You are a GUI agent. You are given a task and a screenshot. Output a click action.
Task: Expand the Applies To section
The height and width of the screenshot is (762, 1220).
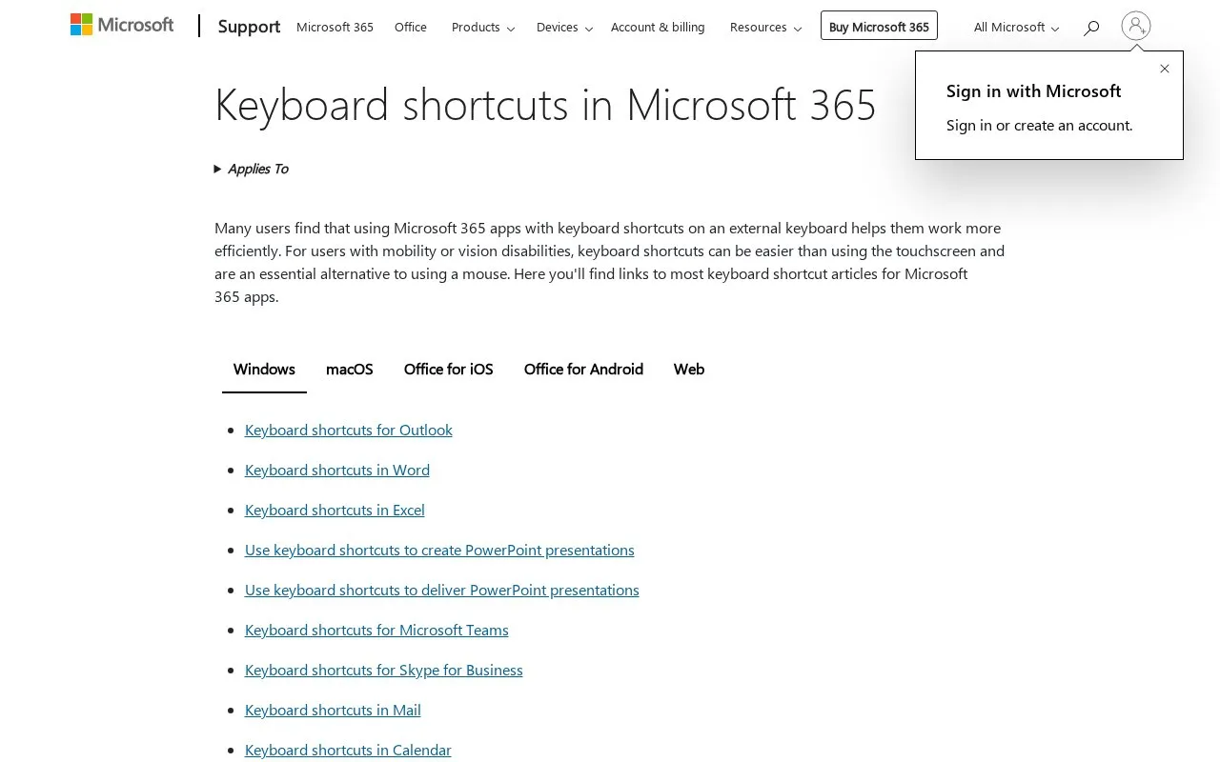[252, 169]
